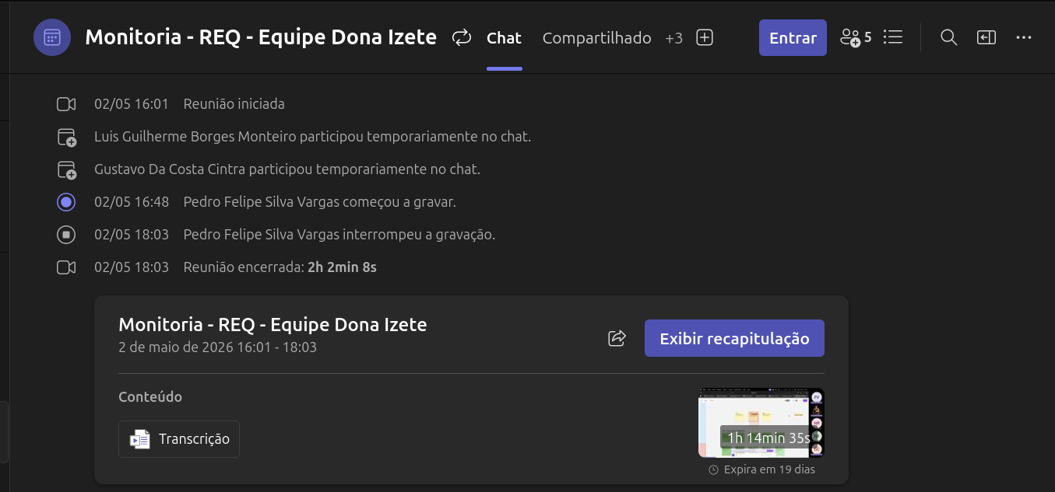Open the bulleted list options icon
The width and height of the screenshot is (1055, 492).
(893, 37)
